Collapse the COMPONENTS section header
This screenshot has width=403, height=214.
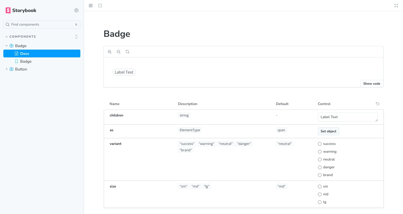pos(21,37)
